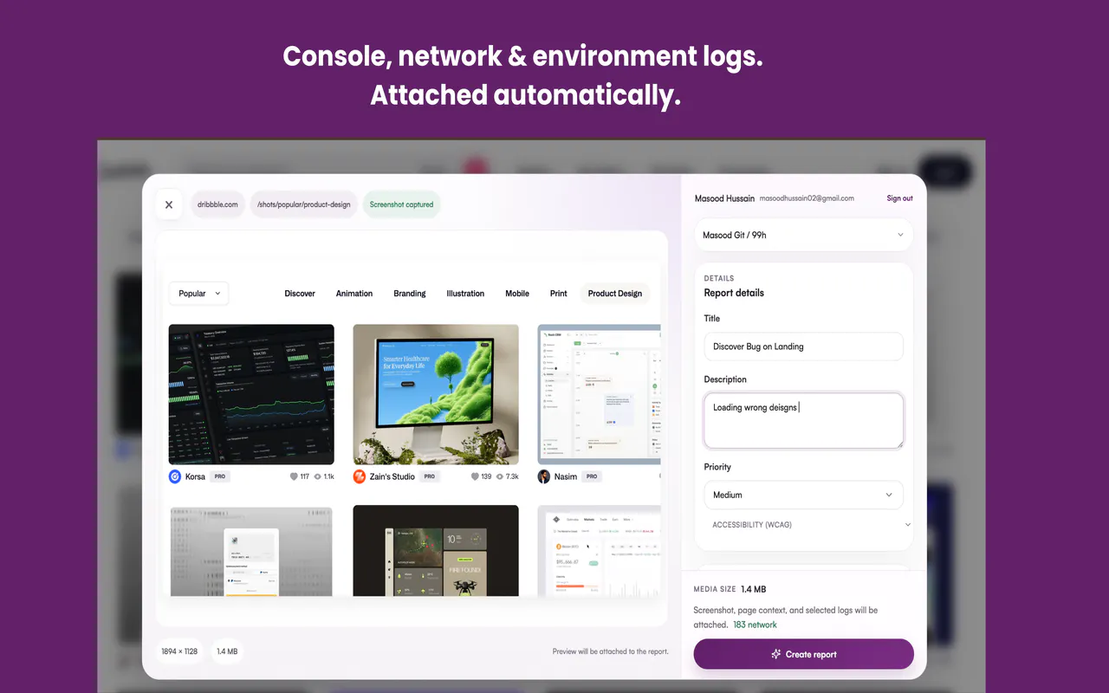Click the Zain's Studio avatar icon
The image size is (1109, 693).
[360, 476]
